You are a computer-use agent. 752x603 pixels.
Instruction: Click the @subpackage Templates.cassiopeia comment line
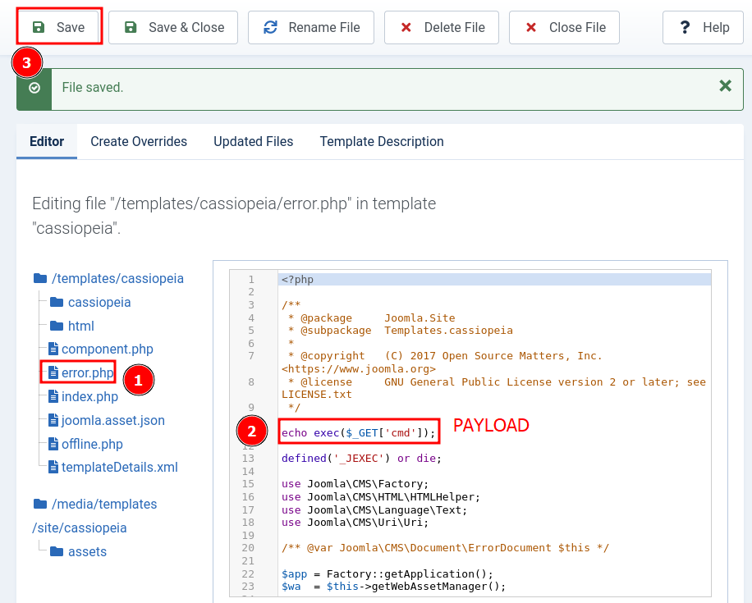click(400, 331)
